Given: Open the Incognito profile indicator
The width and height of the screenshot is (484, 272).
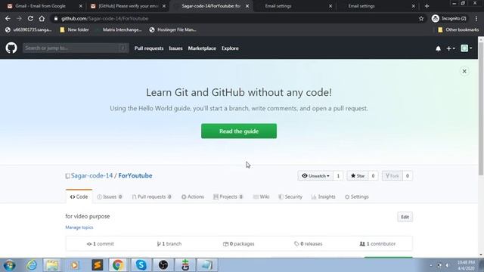Looking at the screenshot, I should (449, 18).
